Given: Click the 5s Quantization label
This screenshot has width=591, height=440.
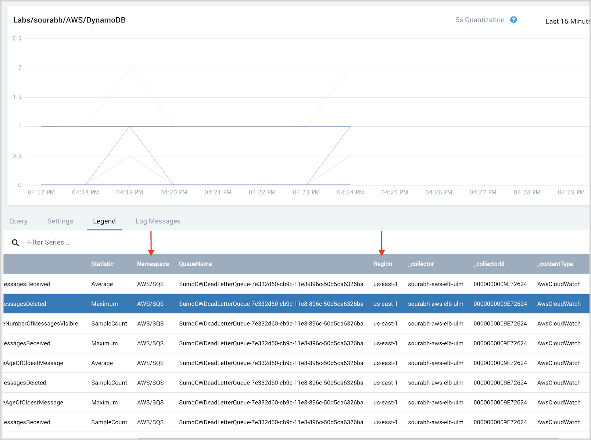Looking at the screenshot, I should tap(480, 20).
